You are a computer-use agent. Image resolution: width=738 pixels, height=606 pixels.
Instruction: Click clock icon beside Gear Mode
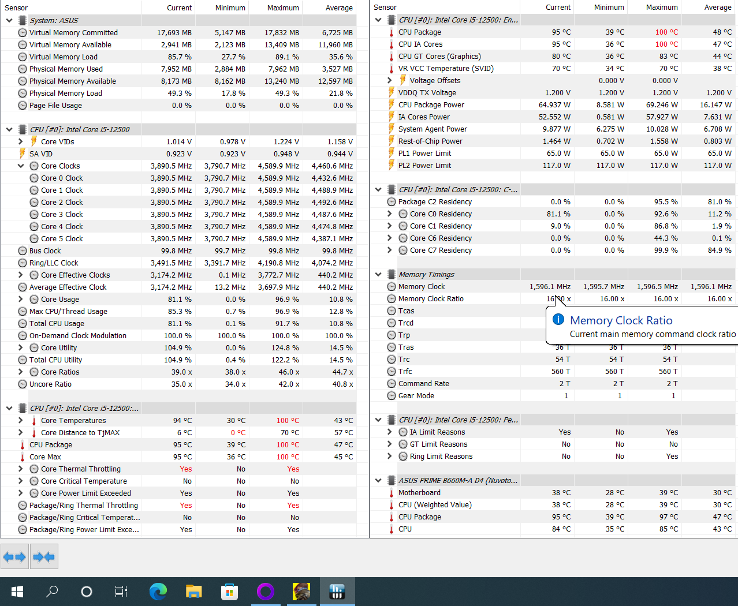[x=392, y=396]
